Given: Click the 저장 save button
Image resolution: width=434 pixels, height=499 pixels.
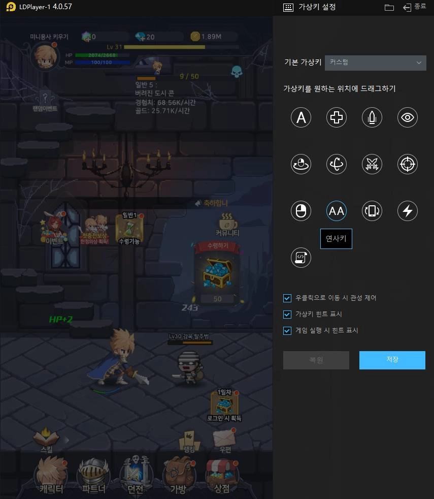Looking at the screenshot, I should pyautogui.click(x=392, y=360).
